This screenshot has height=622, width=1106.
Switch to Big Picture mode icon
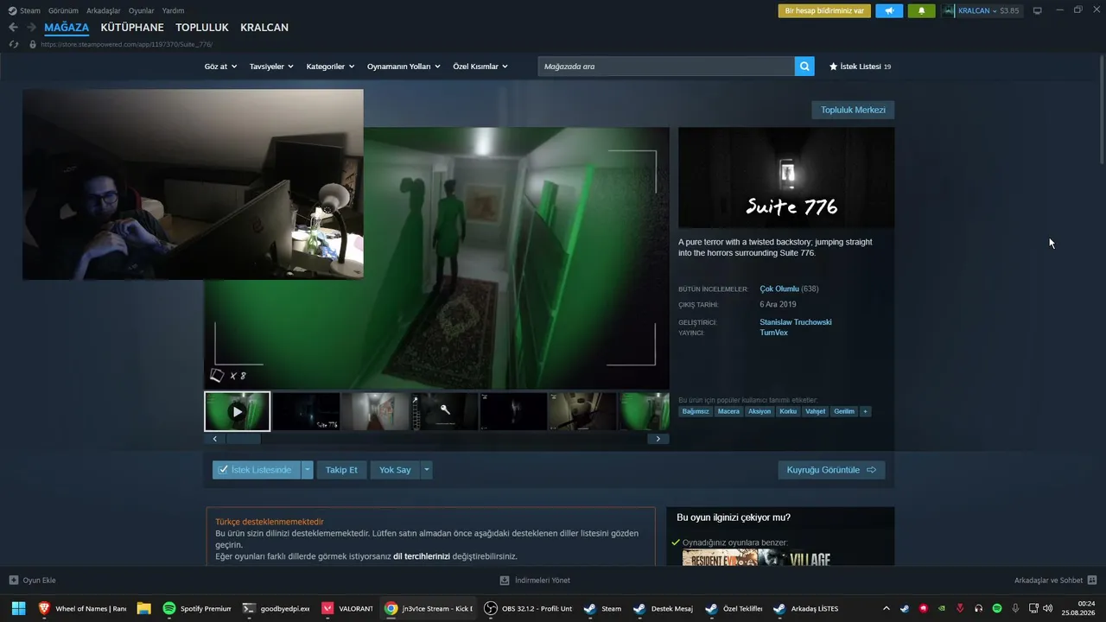click(x=1038, y=10)
